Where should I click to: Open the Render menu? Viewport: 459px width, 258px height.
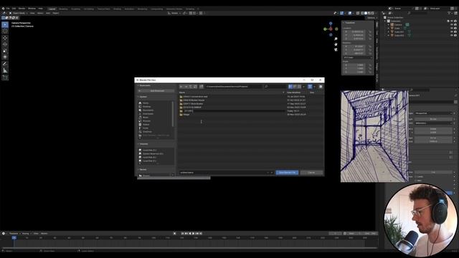pos(22,9)
